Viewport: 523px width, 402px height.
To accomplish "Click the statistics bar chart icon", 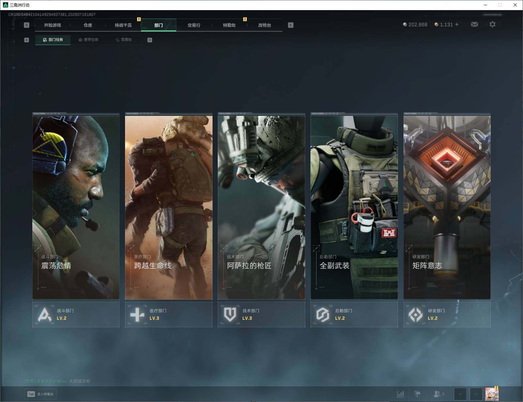I will pos(401,394).
